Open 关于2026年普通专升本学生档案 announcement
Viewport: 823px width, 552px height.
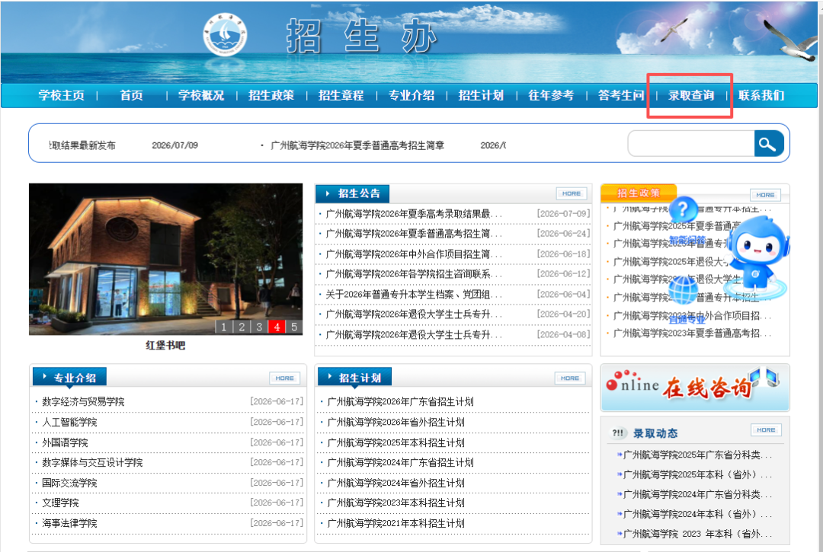point(414,295)
